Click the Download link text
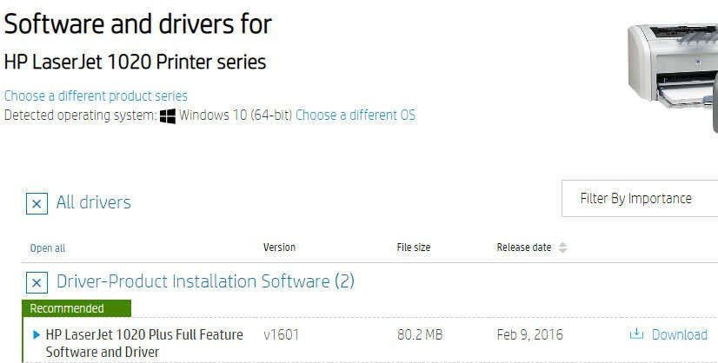 pyautogui.click(x=679, y=334)
